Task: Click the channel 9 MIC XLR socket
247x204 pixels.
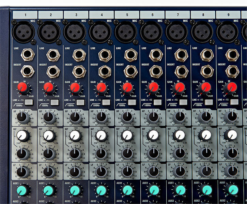Action: click(x=228, y=32)
